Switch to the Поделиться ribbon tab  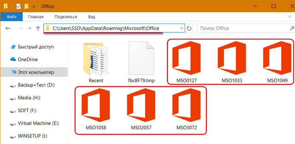click(x=66, y=17)
